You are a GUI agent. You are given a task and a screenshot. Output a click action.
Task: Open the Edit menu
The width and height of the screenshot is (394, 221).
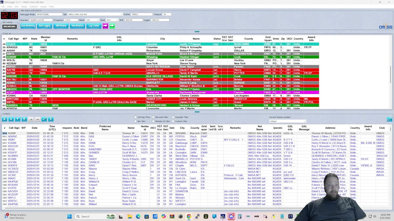click(x=17, y=6)
